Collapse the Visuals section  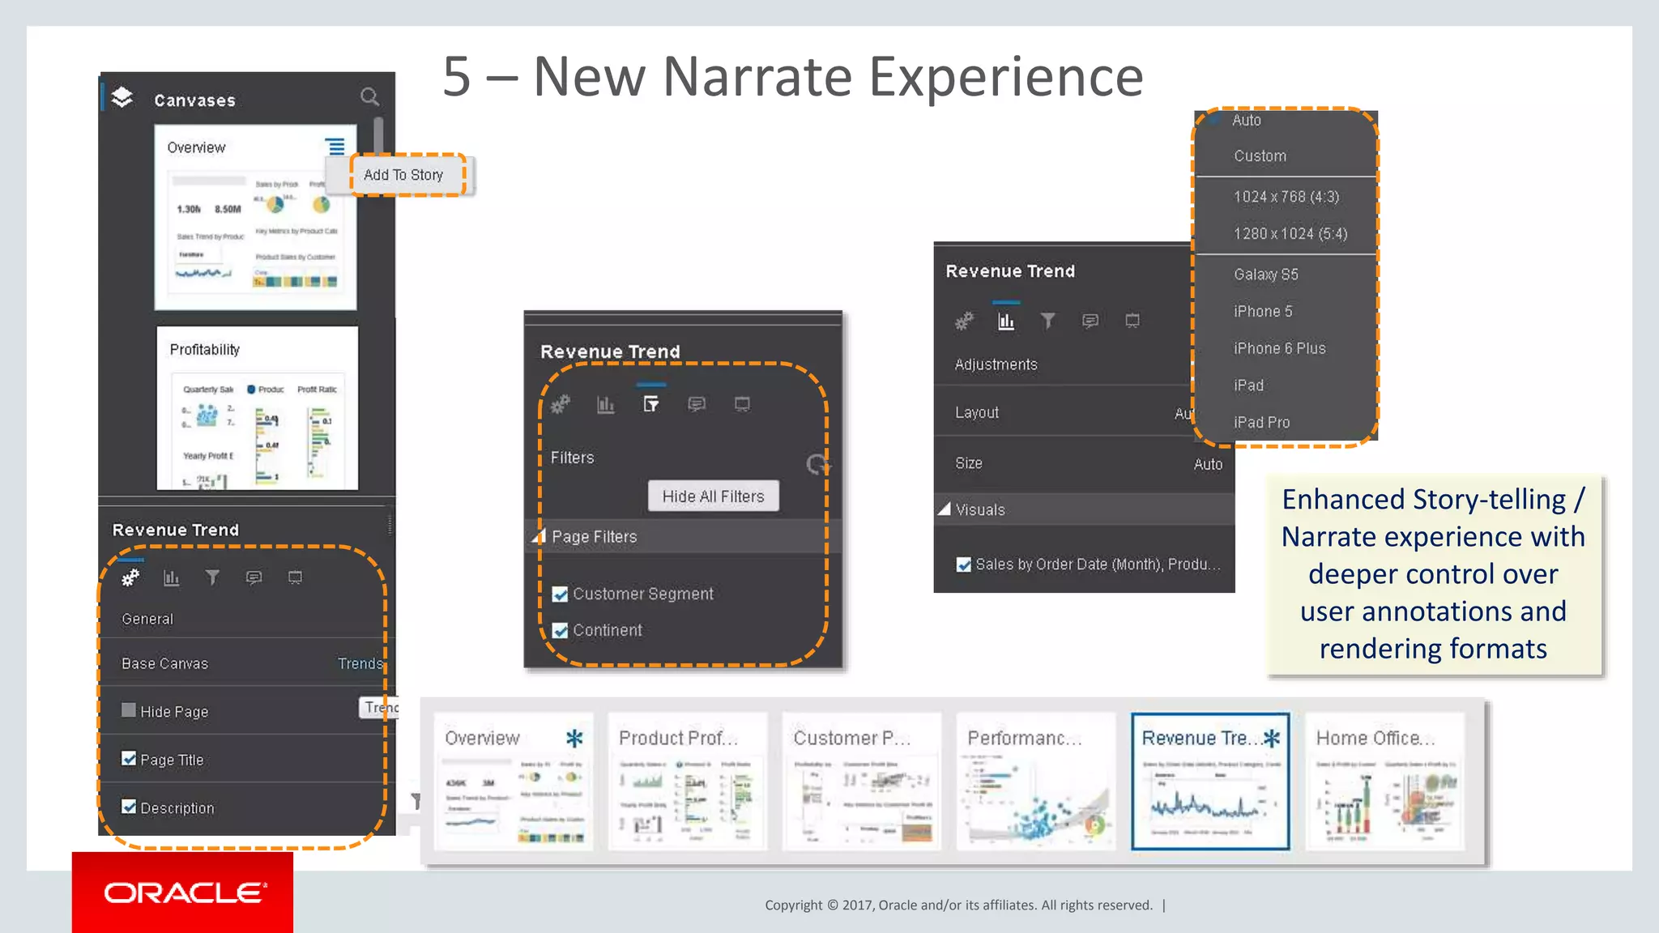[944, 509]
